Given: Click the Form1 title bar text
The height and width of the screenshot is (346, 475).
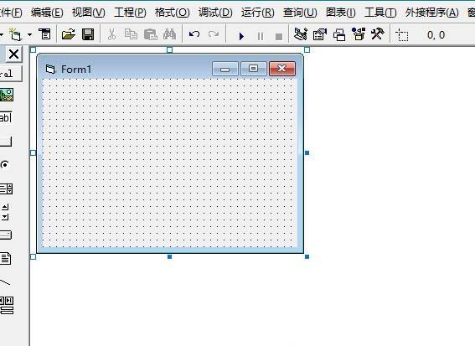Looking at the screenshot, I should (x=76, y=70).
